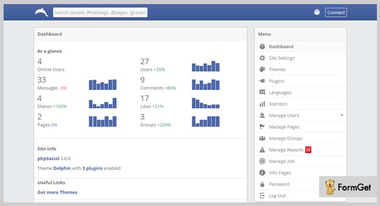Click the Pages bar chart
380x206 pixels.
[103, 121]
